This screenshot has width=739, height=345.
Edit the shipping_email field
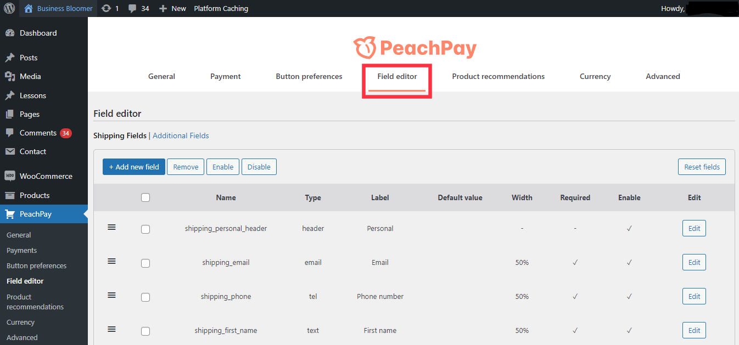(694, 262)
